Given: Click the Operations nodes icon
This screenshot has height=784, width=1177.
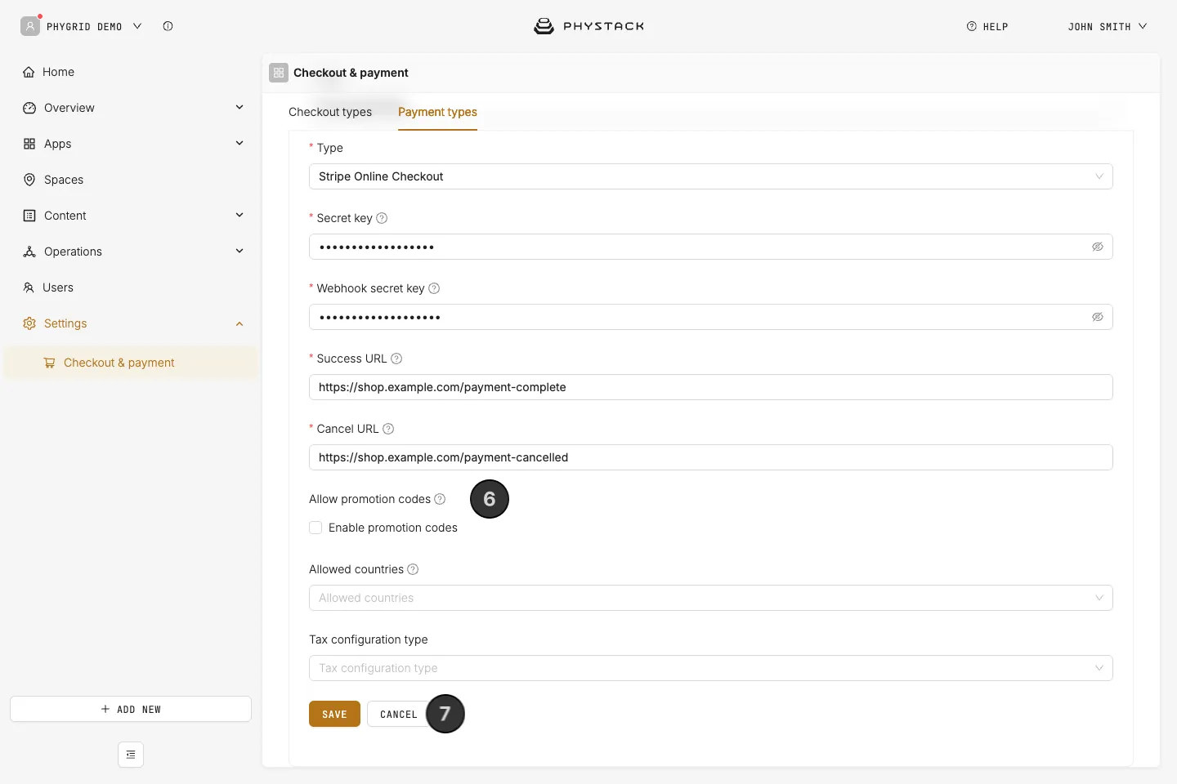Looking at the screenshot, I should pos(29,252).
